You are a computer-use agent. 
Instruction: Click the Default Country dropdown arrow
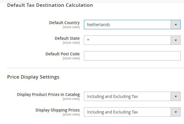176,25
